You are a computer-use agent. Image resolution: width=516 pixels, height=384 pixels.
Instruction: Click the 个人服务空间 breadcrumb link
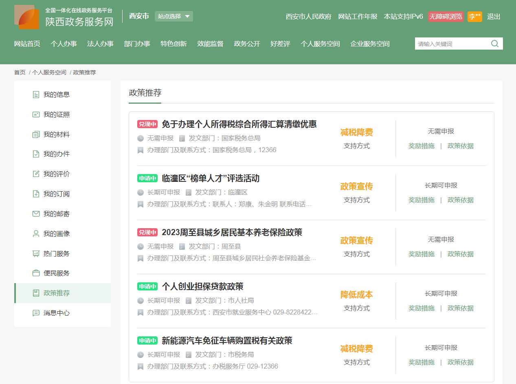[49, 72]
